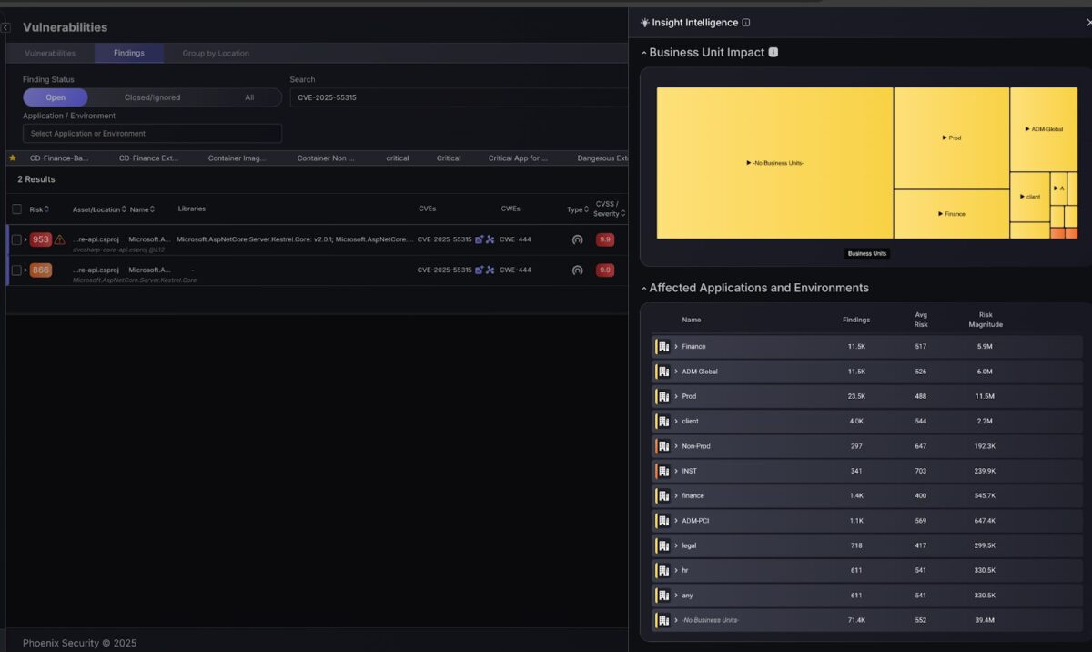Click the building icon for the Finance unit

pyautogui.click(x=663, y=347)
